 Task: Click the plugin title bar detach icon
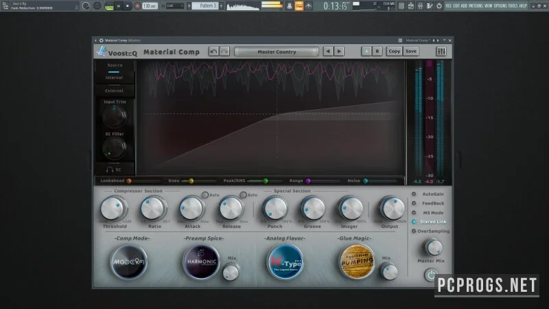(x=400, y=41)
